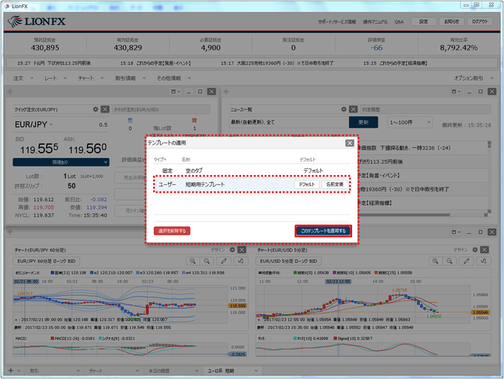Delete the selected template with red button
The image size is (504, 379).
point(172,231)
